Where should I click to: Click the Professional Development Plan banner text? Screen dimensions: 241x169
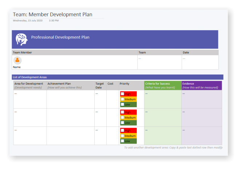[60, 37]
